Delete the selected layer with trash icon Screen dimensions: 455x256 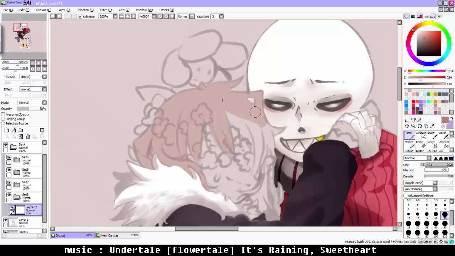point(28,137)
